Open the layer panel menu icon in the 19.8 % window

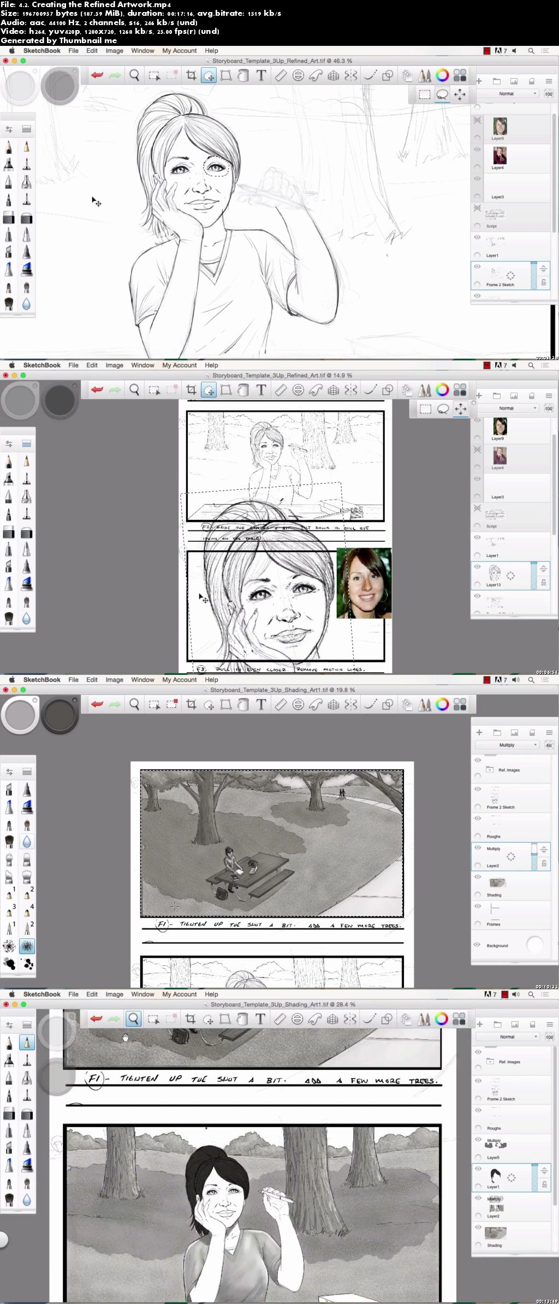(x=549, y=732)
